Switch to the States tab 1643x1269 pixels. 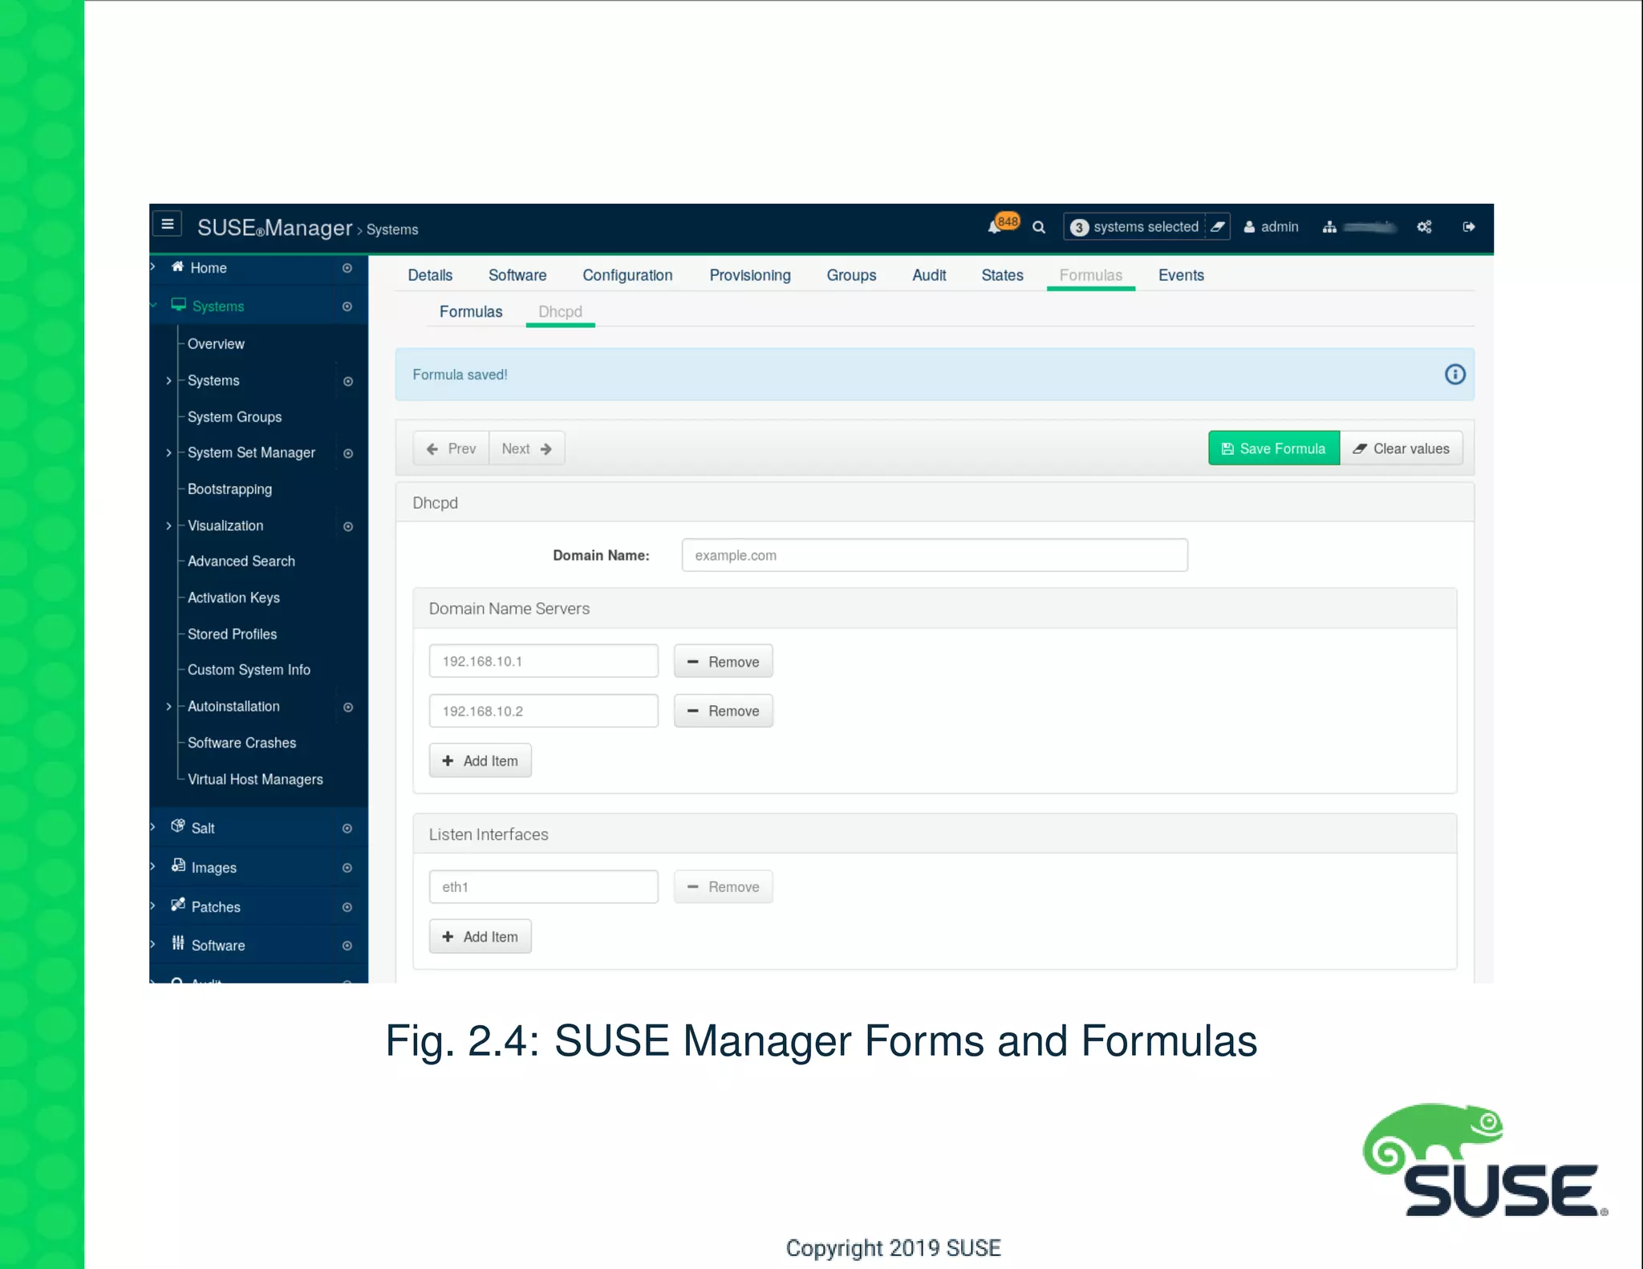pyautogui.click(x=1002, y=275)
